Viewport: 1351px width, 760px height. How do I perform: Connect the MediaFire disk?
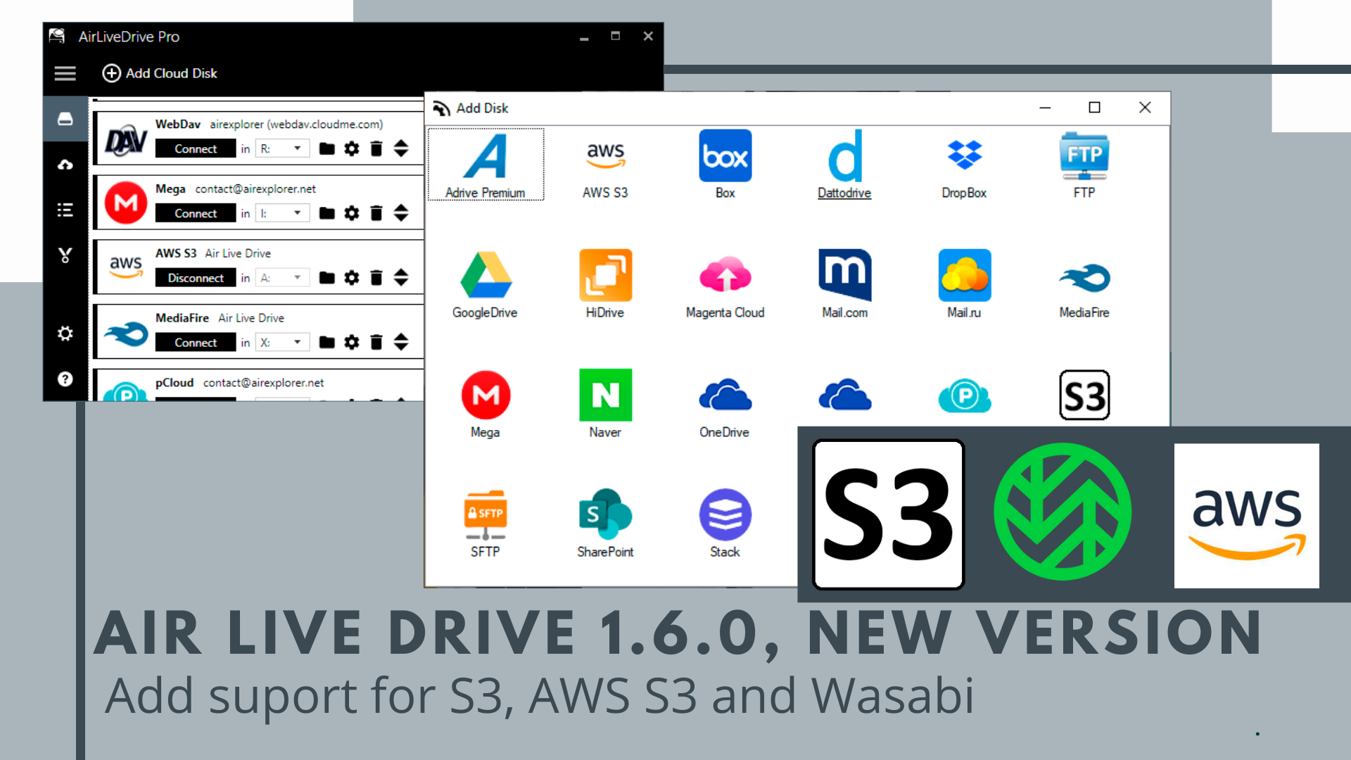(196, 343)
